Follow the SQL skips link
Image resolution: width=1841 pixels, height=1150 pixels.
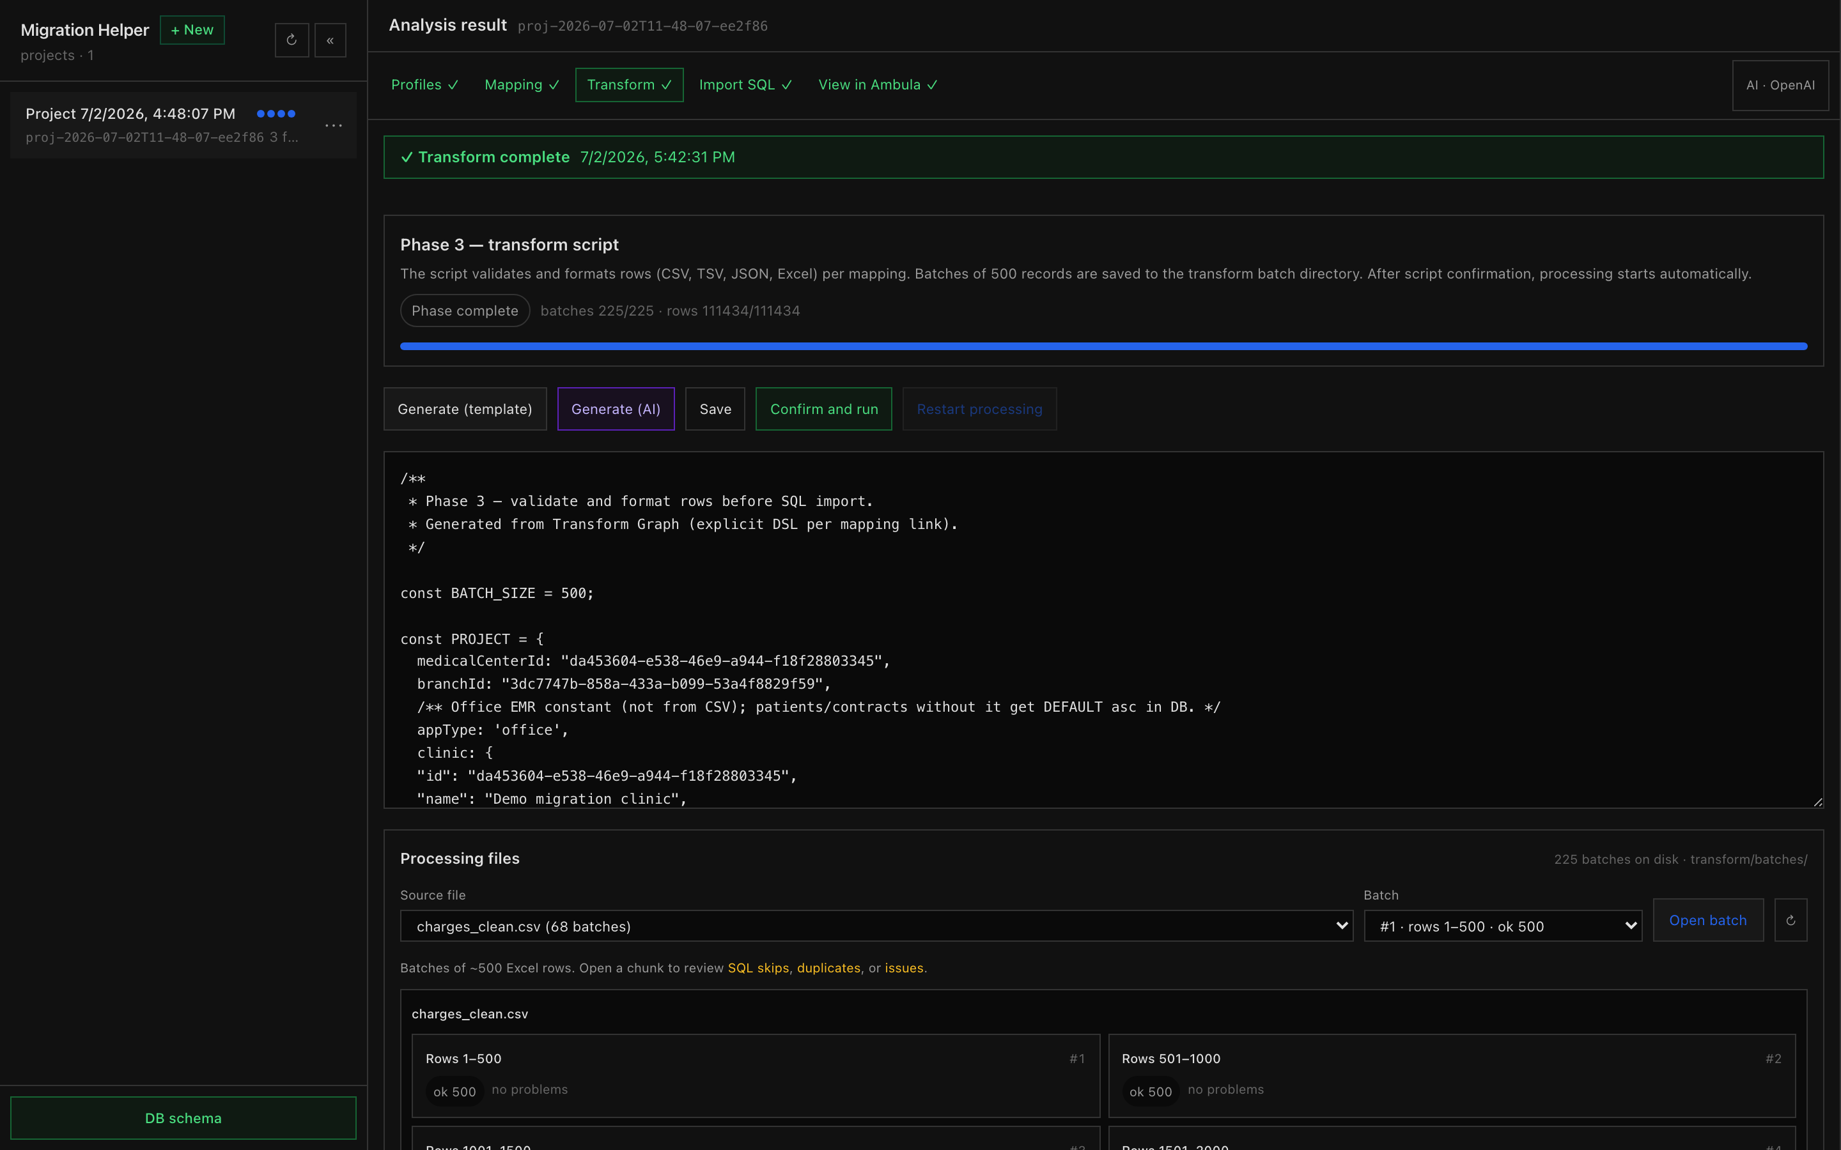coord(759,968)
